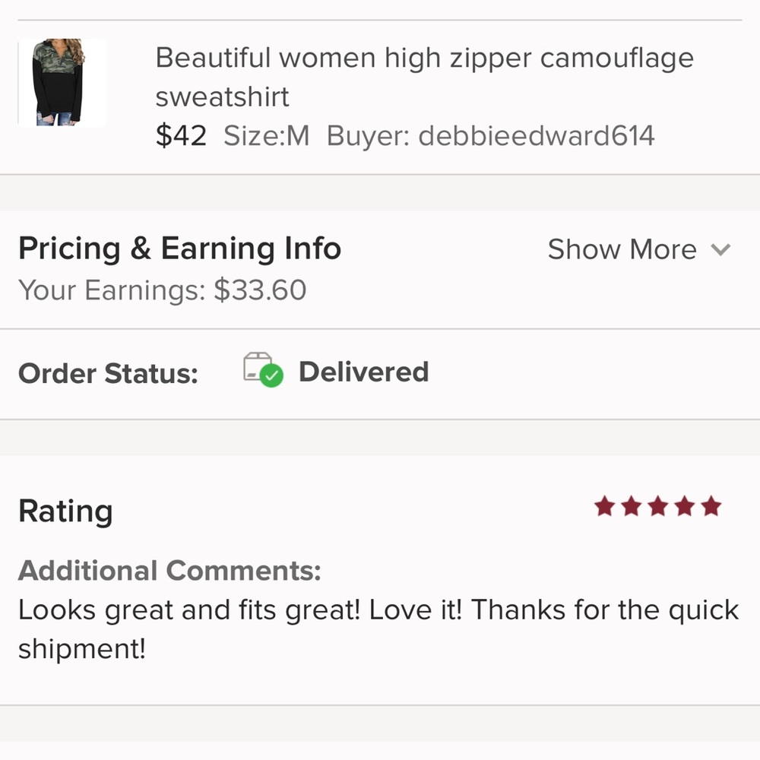Screen dimensions: 760x760
Task: Click the camouflage sweatshirt product title
Action: [424, 76]
